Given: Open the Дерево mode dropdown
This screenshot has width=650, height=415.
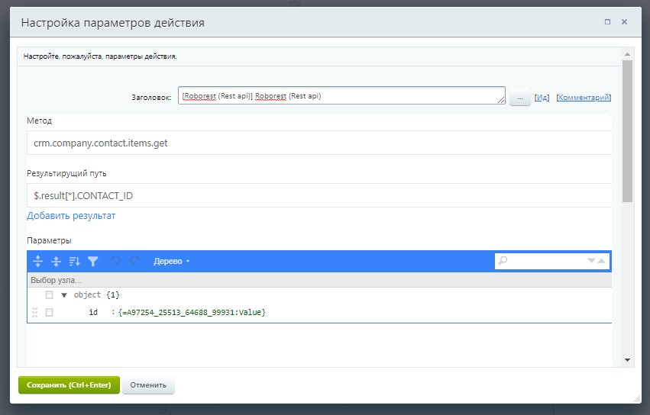Looking at the screenshot, I should coord(172,261).
